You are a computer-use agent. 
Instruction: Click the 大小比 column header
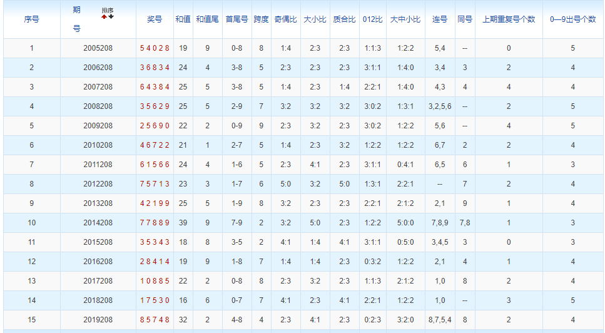315,19
